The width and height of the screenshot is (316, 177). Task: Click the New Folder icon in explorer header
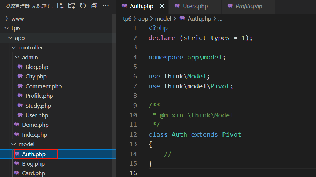click(71, 6)
